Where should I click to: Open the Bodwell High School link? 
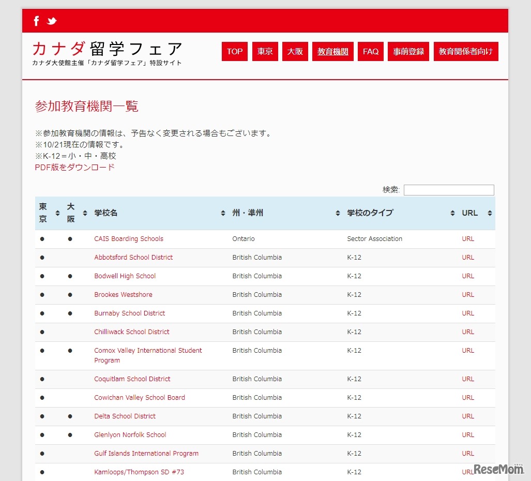coord(125,276)
